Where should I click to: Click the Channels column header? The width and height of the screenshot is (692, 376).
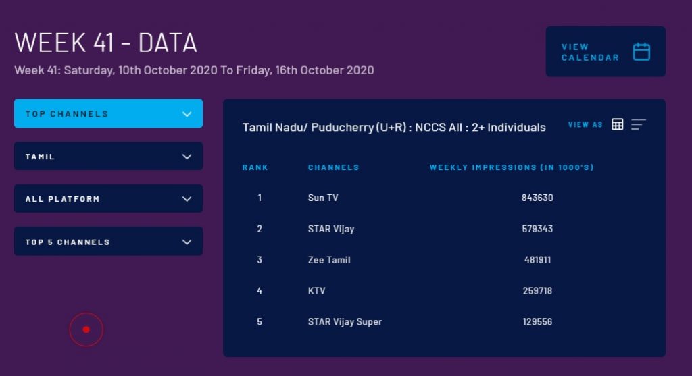(x=333, y=167)
